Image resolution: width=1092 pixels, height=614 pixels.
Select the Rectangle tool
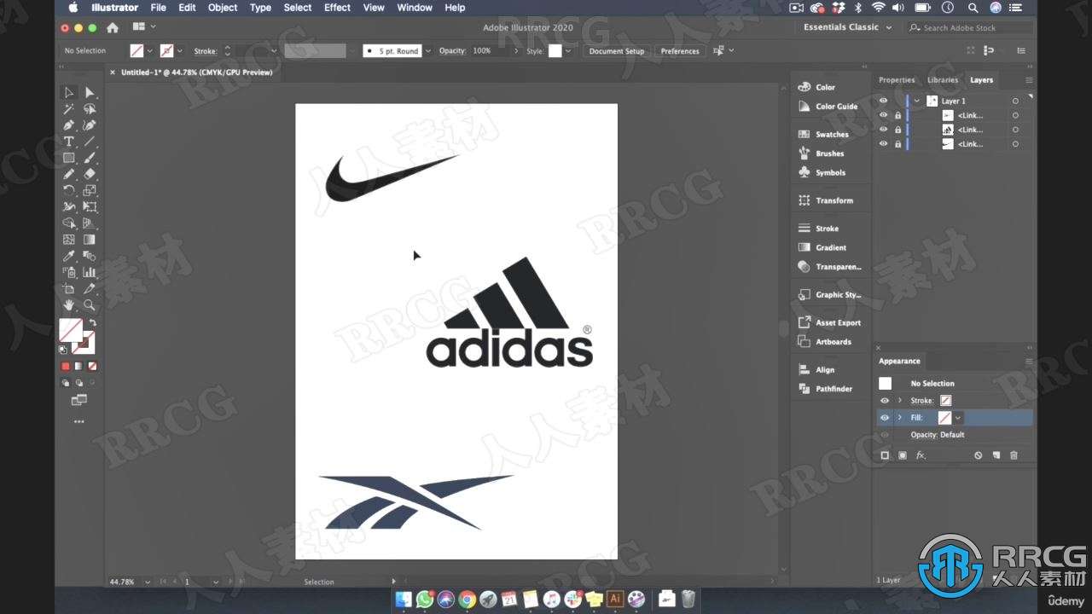[x=69, y=158]
